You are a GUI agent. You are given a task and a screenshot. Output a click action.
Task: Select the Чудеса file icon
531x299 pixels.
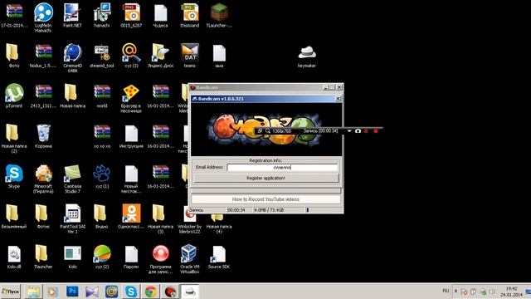point(160,15)
